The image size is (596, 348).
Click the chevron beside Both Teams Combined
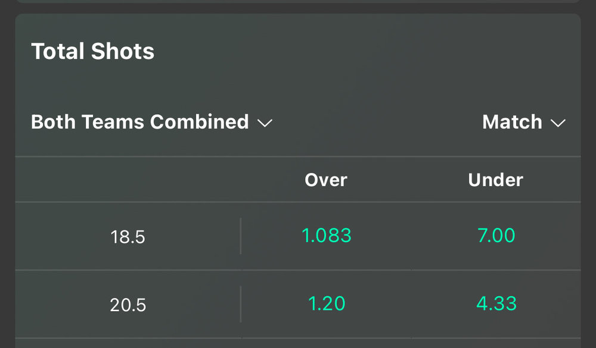(265, 123)
